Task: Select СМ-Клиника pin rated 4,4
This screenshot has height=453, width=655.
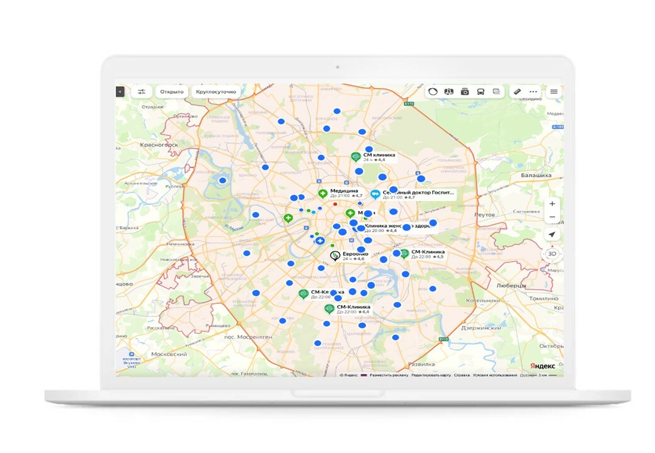Action: tap(329, 309)
